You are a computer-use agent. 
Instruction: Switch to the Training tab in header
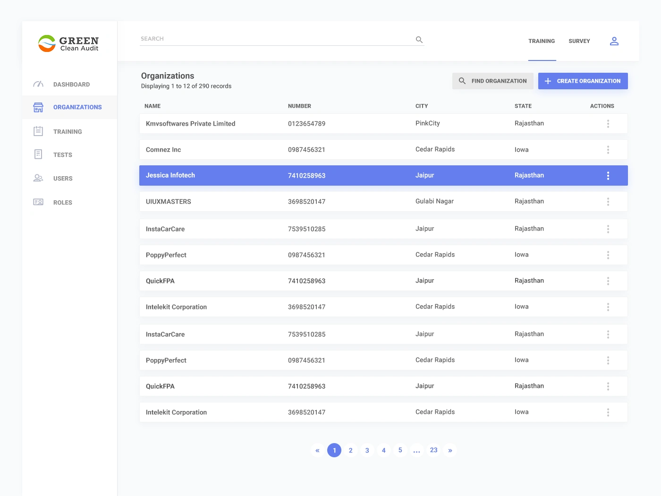click(542, 41)
